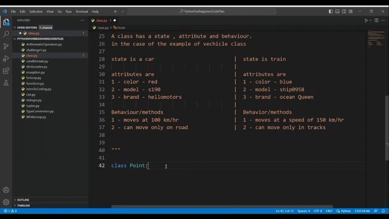Open WhileLoop.py in the file tree
The width and height of the screenshot is (389, 219).
(36, 117)
